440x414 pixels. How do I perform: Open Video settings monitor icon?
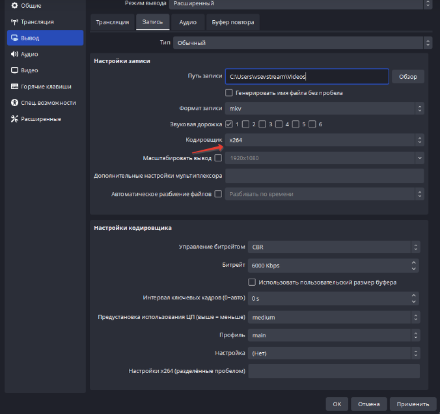(14, 70)
